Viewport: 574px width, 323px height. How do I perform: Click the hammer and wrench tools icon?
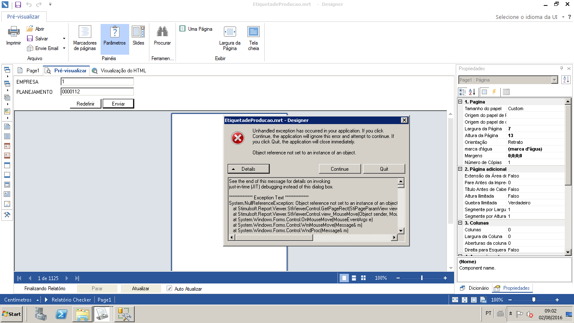click(x=7, y=214)
